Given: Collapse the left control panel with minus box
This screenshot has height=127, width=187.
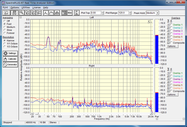Looking at the screenshot, I should [x=21, y=17].
